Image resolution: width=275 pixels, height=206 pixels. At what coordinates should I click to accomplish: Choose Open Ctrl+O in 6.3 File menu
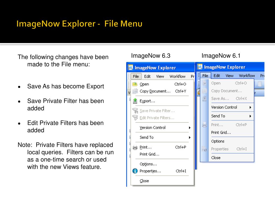click(x=162, y=84)
